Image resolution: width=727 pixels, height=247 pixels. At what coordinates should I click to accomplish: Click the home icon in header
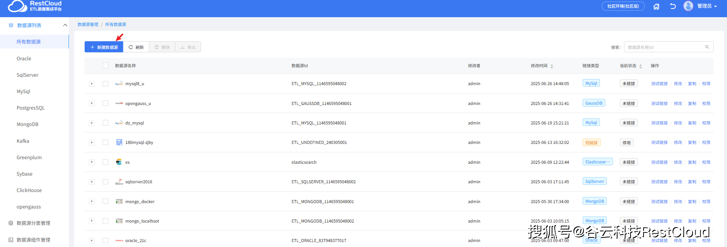point(656,6)
